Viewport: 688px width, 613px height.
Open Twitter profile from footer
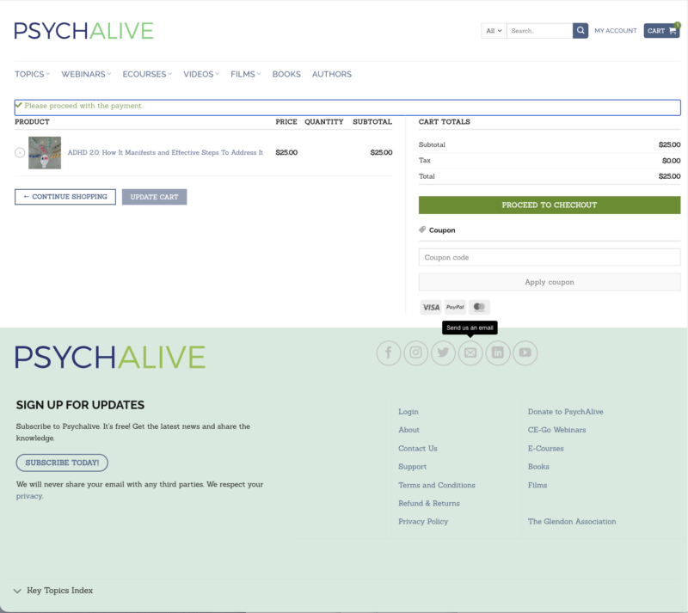(x=443, y=352)
